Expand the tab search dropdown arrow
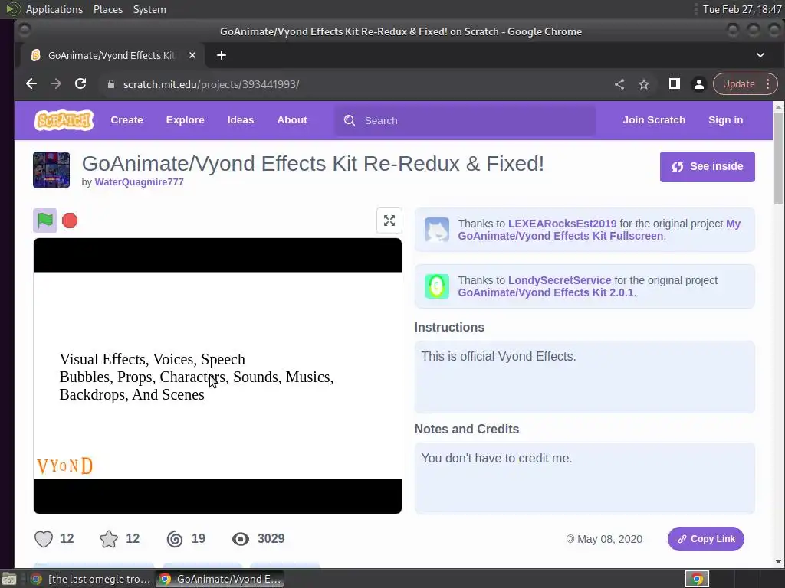The width and height of the screenshot is (785, 588). pos(760,55)
